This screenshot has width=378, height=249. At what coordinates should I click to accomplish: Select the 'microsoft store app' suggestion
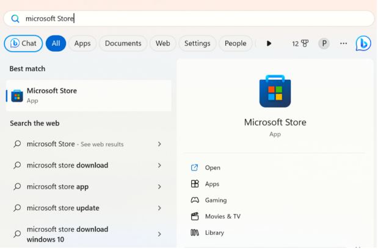(89, 187)
